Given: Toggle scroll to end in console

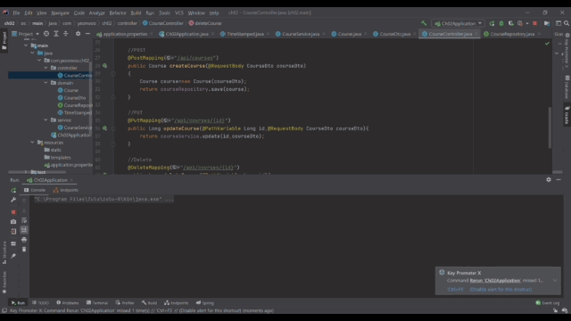Looking at the screenshot, I should click(x=24, y=230).
